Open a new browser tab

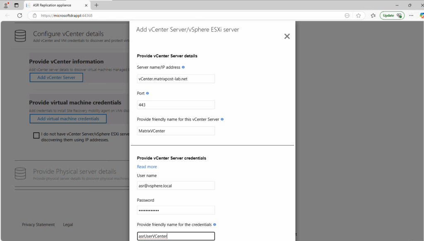[x=96, y=5]
